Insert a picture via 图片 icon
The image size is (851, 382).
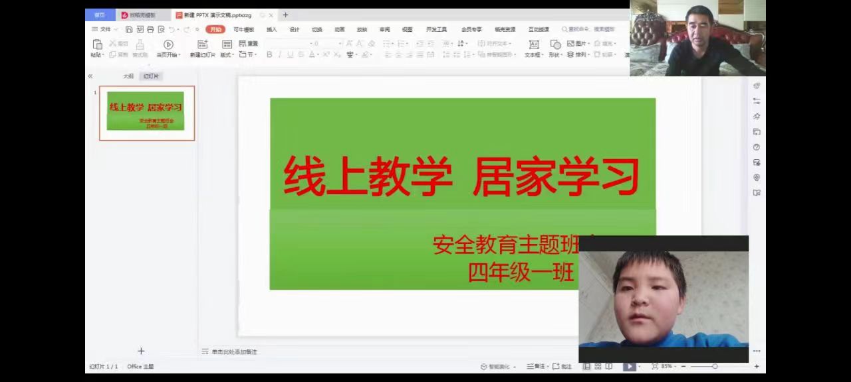[572, 44]
